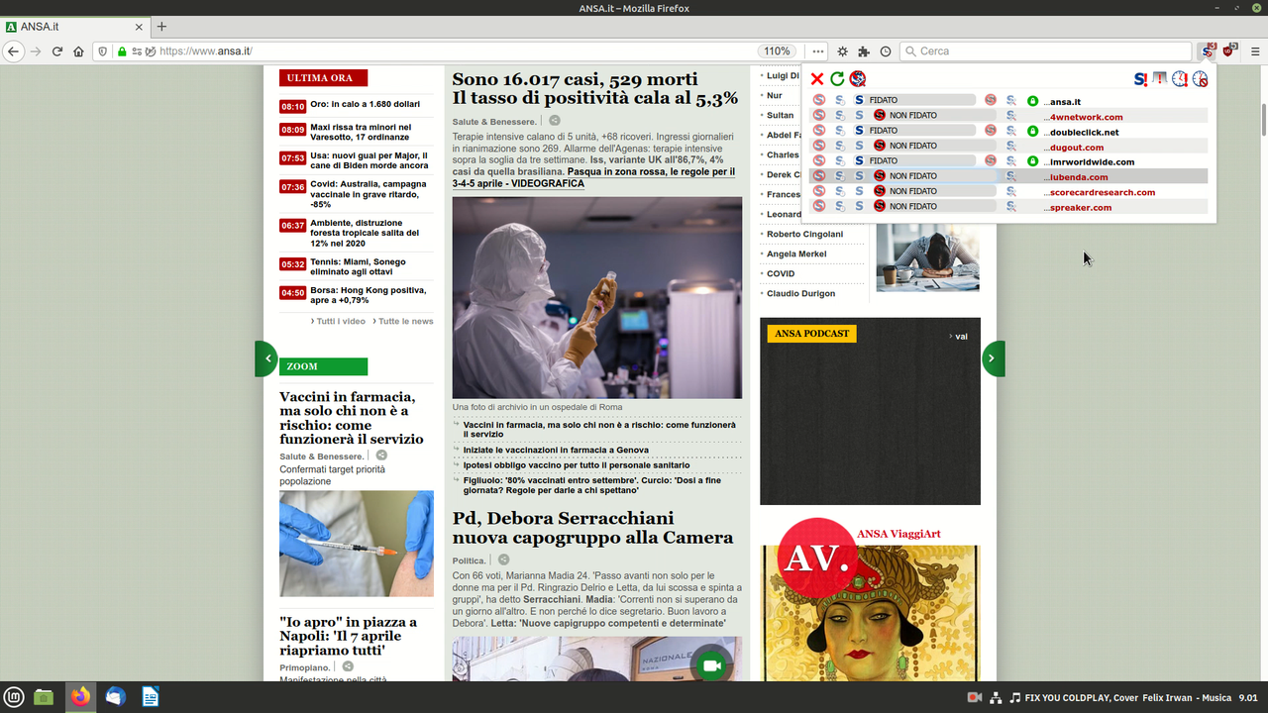Click puzzle-piece extensions toolbar icon
1268x713 pixels.
pyautogui.click(x=864, y=51)
